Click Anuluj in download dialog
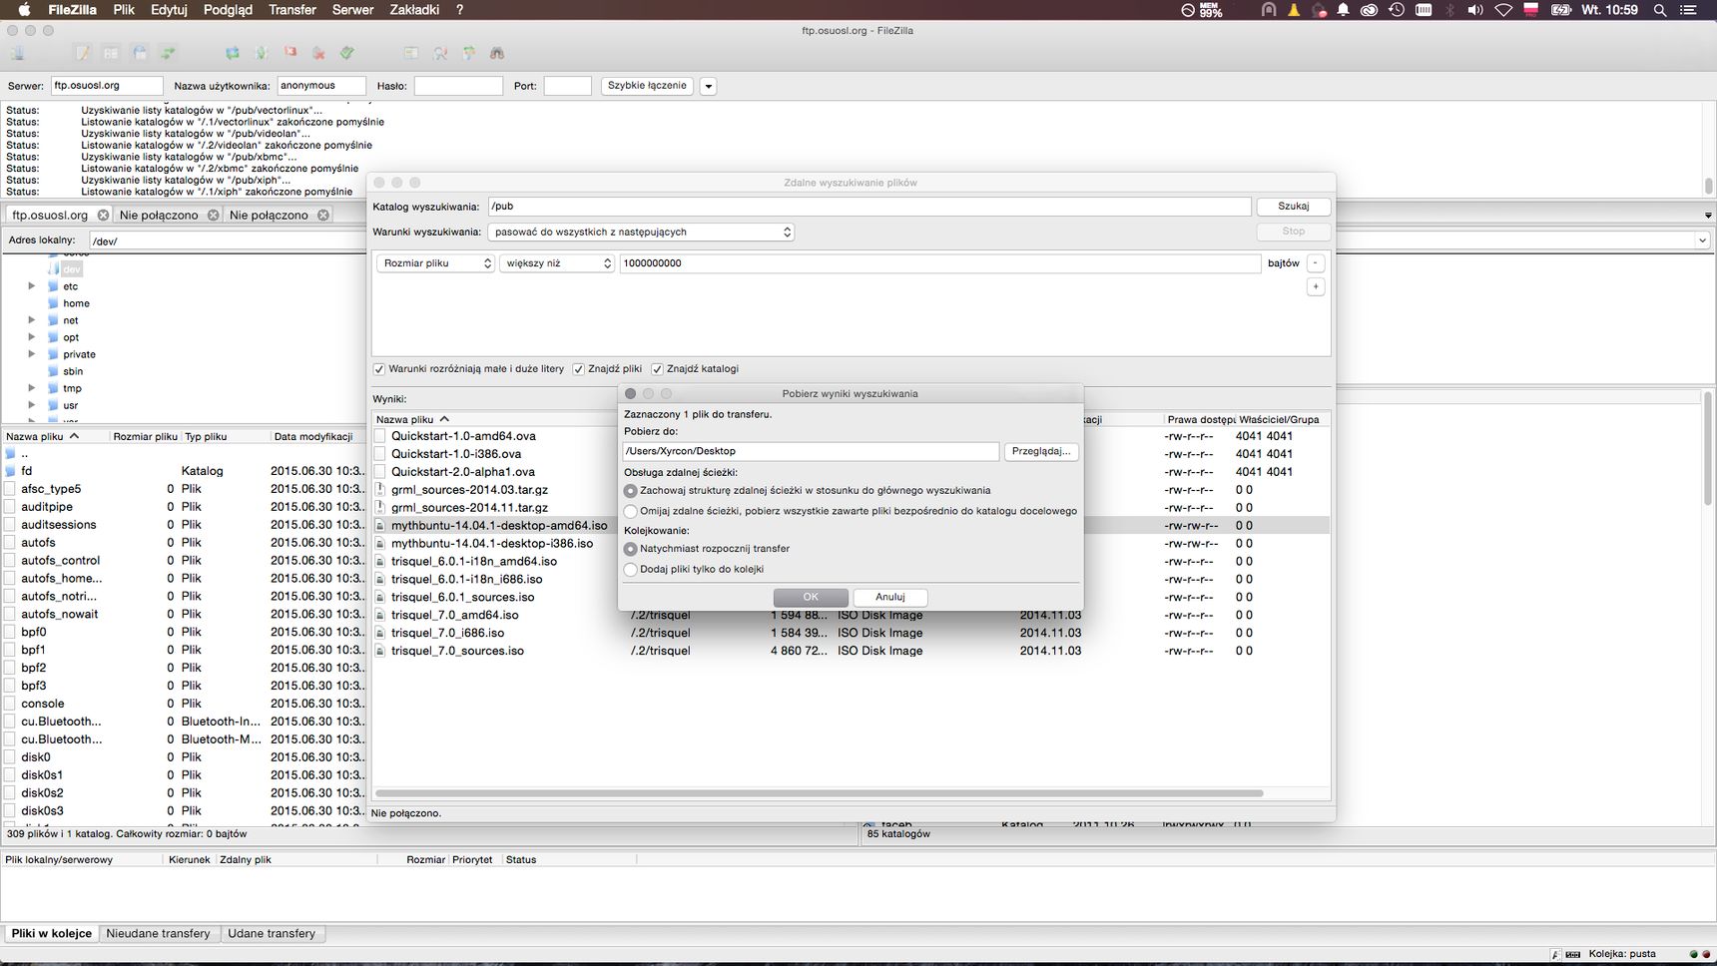 890,597
